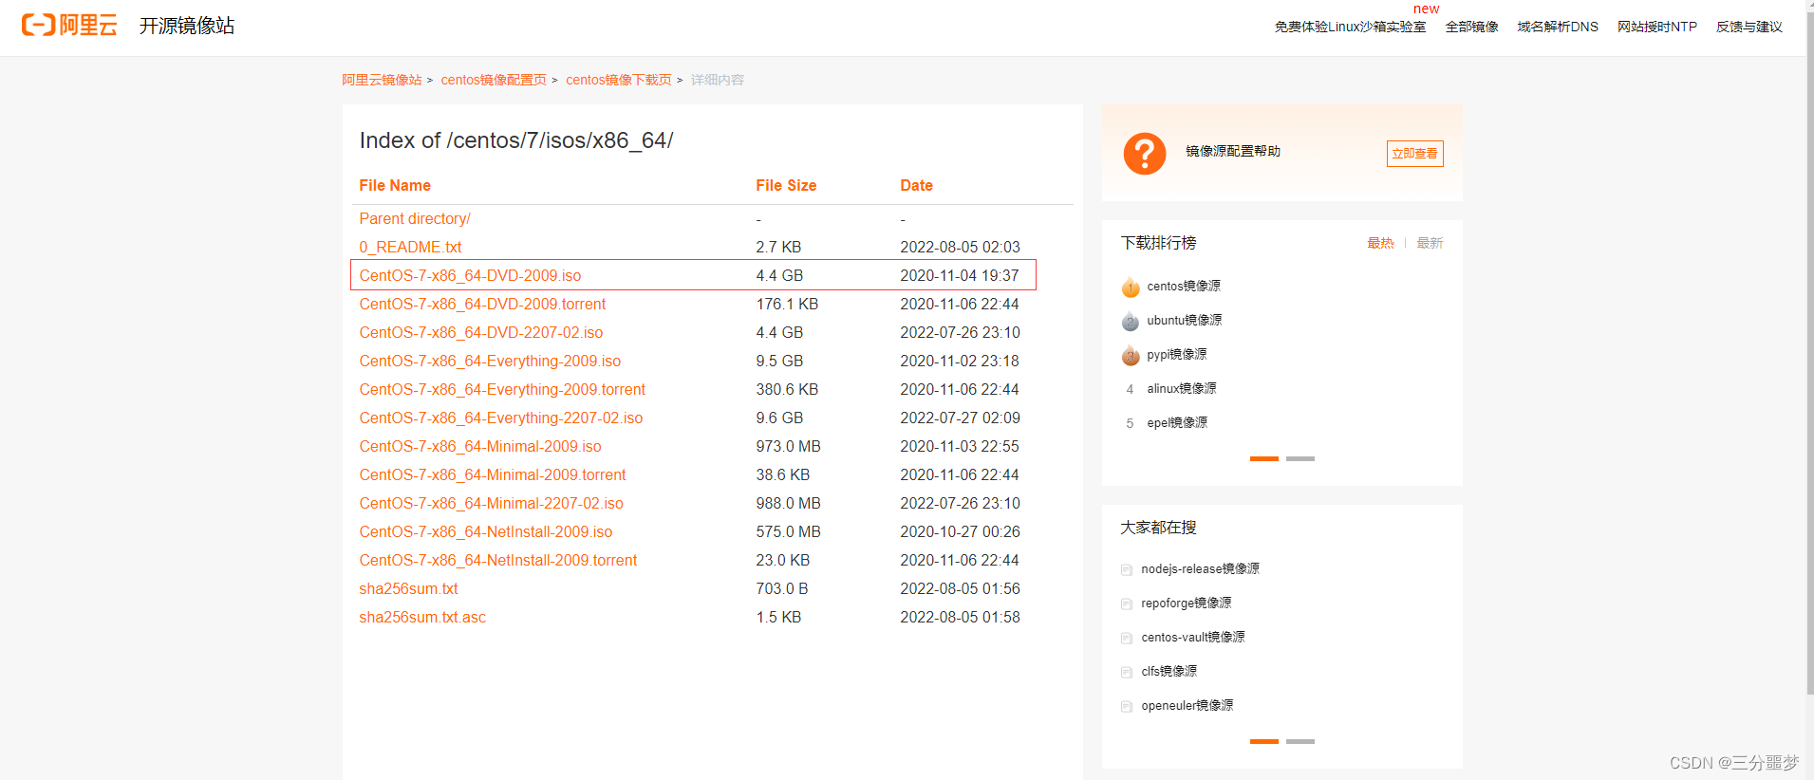The height and width of the screenshot is (780, 1814).
Task: Click the silver medal icon beside ubuntu镜像源
Action: [1130, 321]
